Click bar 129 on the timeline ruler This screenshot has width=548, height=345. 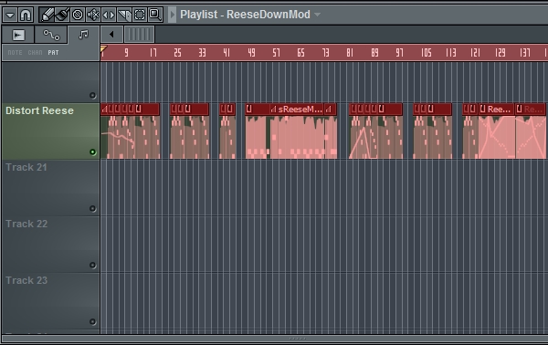pos(501,53)
